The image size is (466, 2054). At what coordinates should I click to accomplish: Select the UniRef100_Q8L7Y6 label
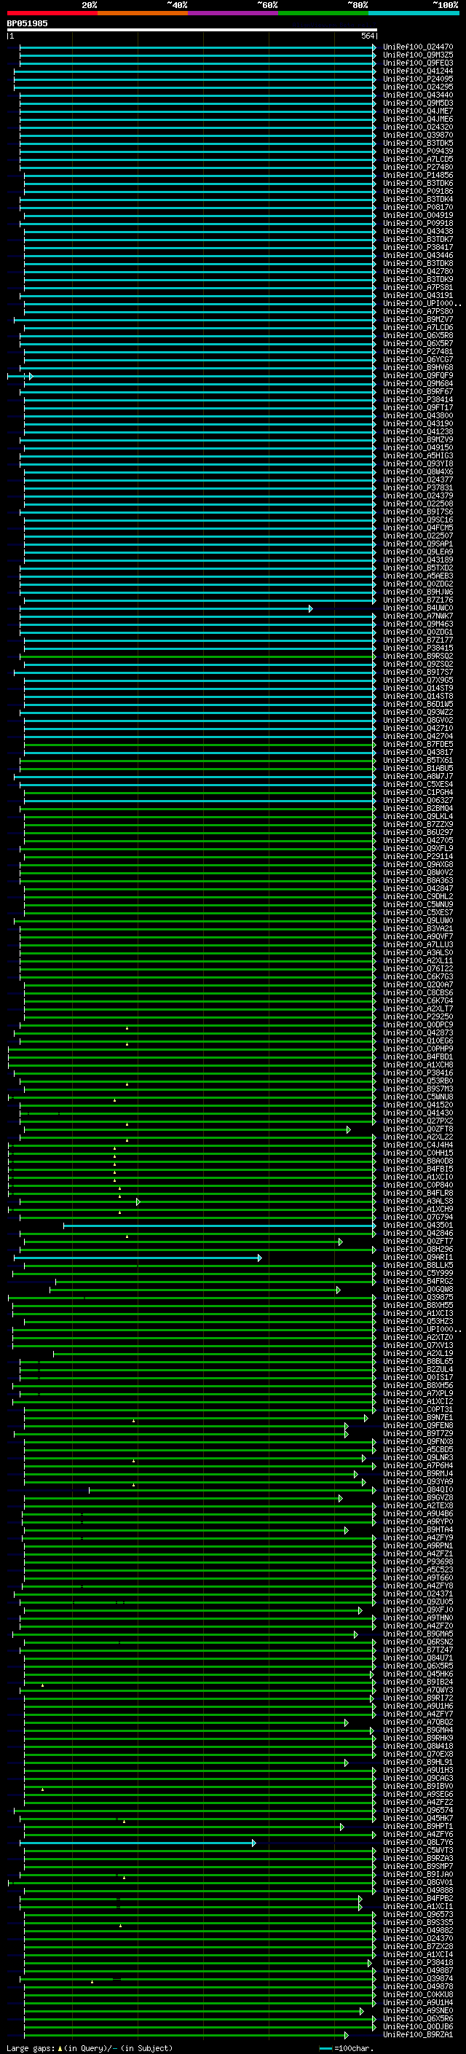click(418, 1843)
